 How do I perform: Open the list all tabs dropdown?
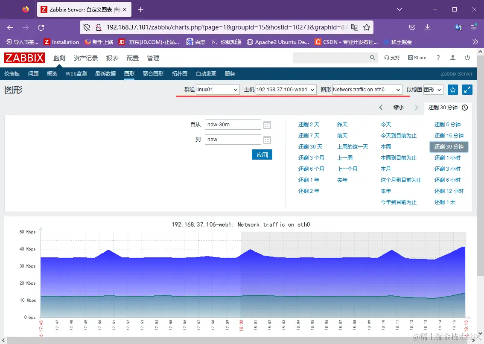(x=399, y=9)
